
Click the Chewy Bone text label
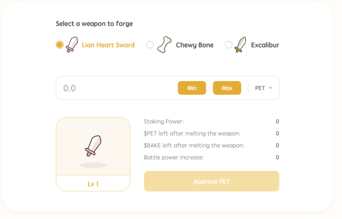(195, 45)
